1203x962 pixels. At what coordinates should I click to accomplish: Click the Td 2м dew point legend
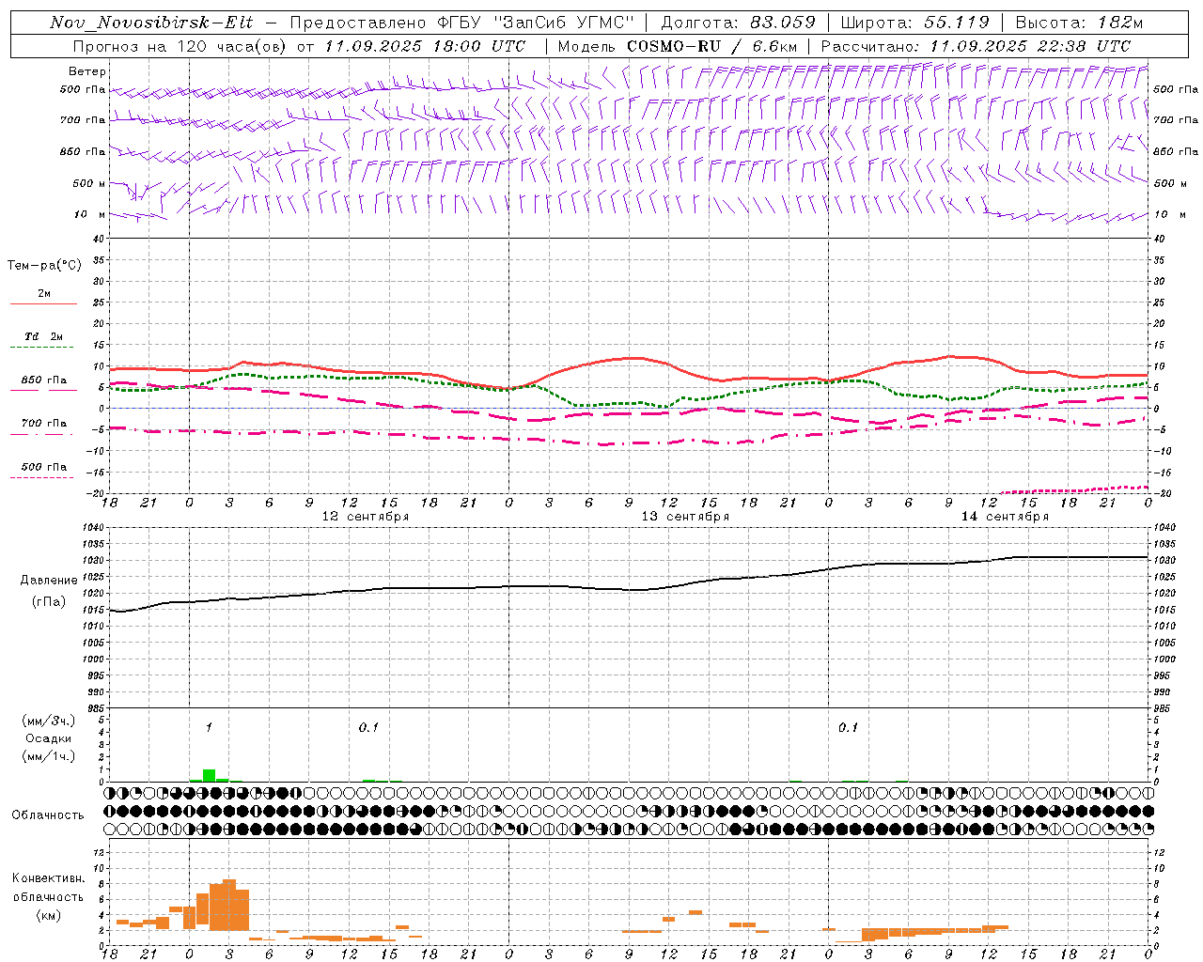point(44,336)
